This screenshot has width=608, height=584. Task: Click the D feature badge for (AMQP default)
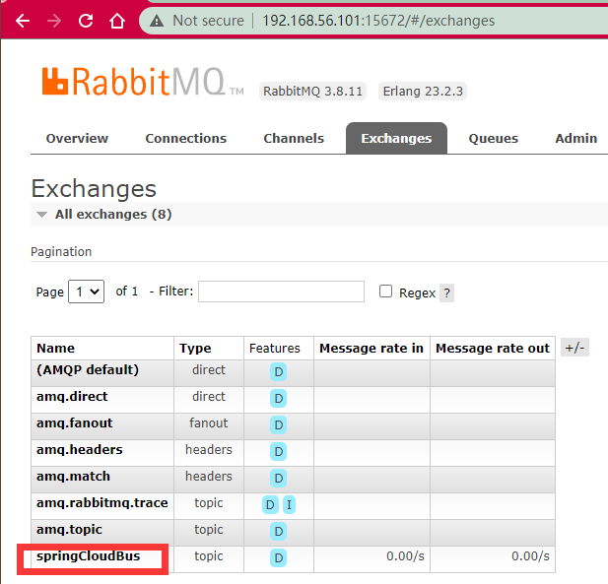[x=279, y=372]
